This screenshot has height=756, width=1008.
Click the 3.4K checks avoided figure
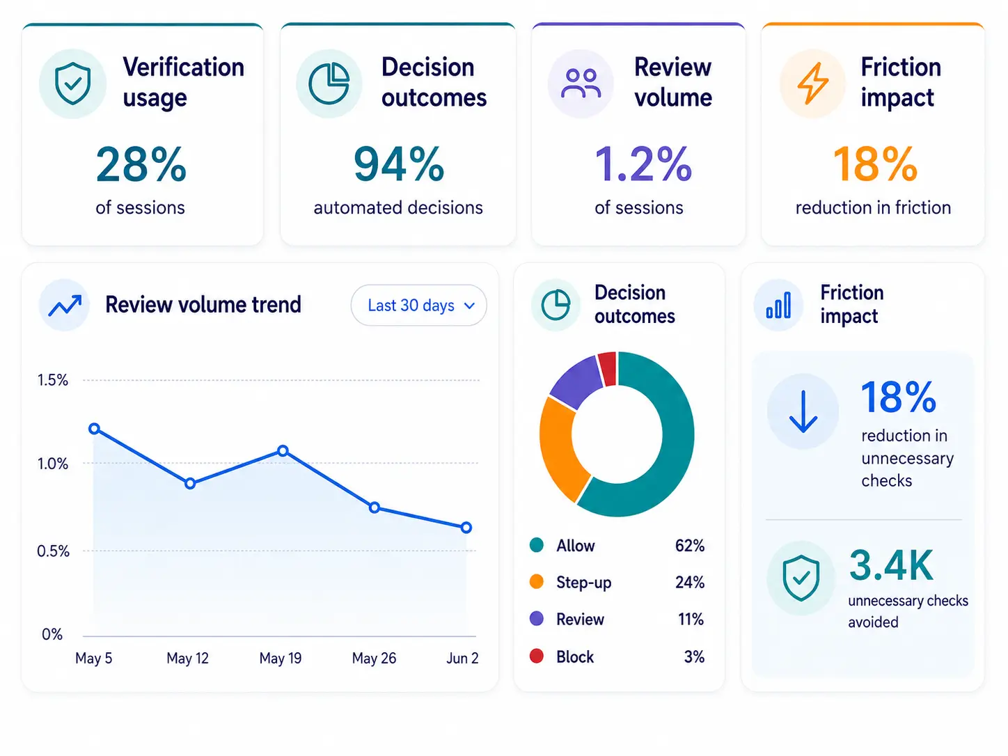pyautogui.click(x=891, y=565)
